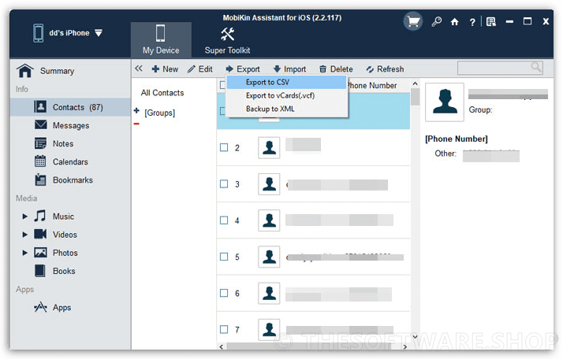The height and width of the screenshot is (359, 563).
Task: Tick checkbox for contact 5
Action: pyautogui.click(x=224, y=257)
